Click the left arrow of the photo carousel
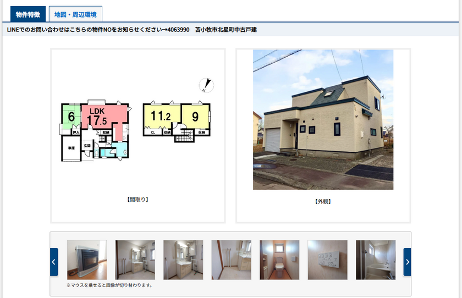Image resolution: width=462 pixels, height=298 pixels. 54,262
